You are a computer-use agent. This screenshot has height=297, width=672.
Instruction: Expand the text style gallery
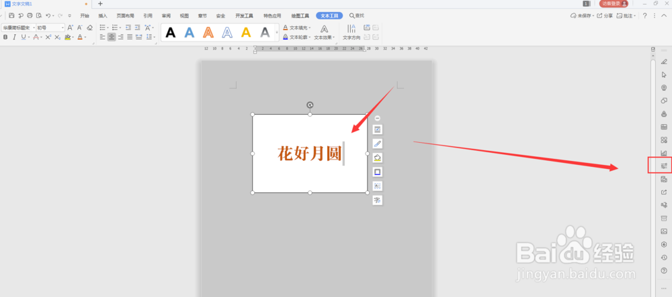click(277, 32)
